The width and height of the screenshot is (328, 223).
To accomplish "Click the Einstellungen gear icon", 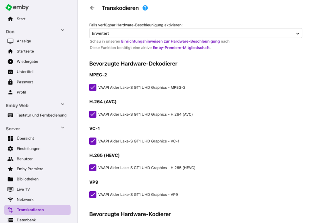I will click(x=10, y=148).
